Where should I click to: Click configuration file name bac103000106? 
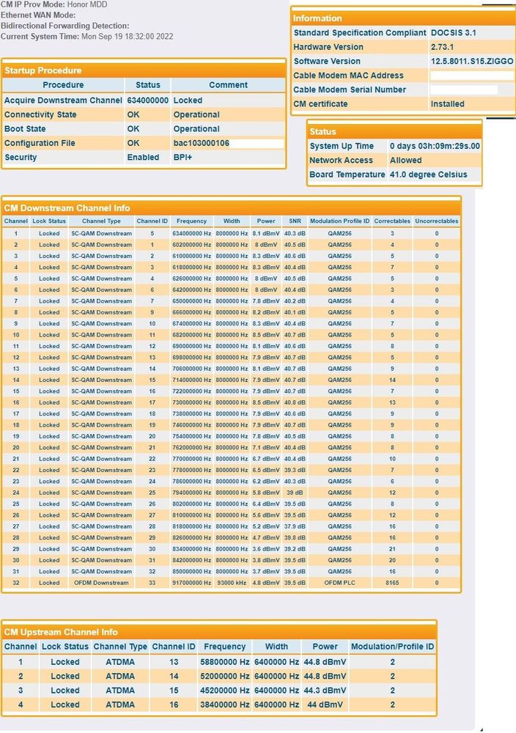[x=201, y=143]
